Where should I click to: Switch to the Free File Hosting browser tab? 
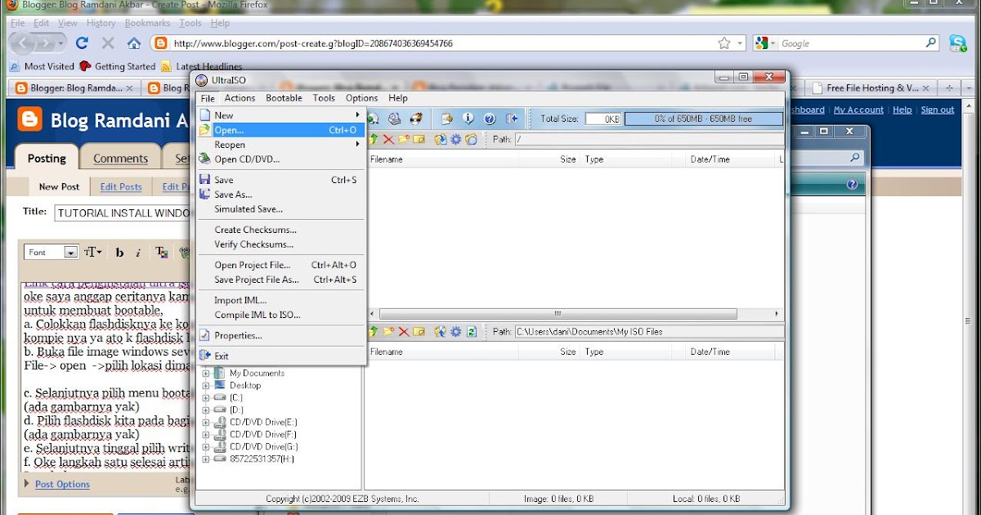(871, 88)
